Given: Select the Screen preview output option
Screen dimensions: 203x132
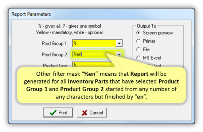Looking at the screenshot, I should [x=138, y=33].
